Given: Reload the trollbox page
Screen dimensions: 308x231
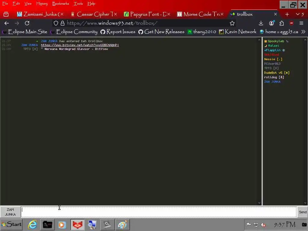Looking at the screenshot, I should click(27, 23).
